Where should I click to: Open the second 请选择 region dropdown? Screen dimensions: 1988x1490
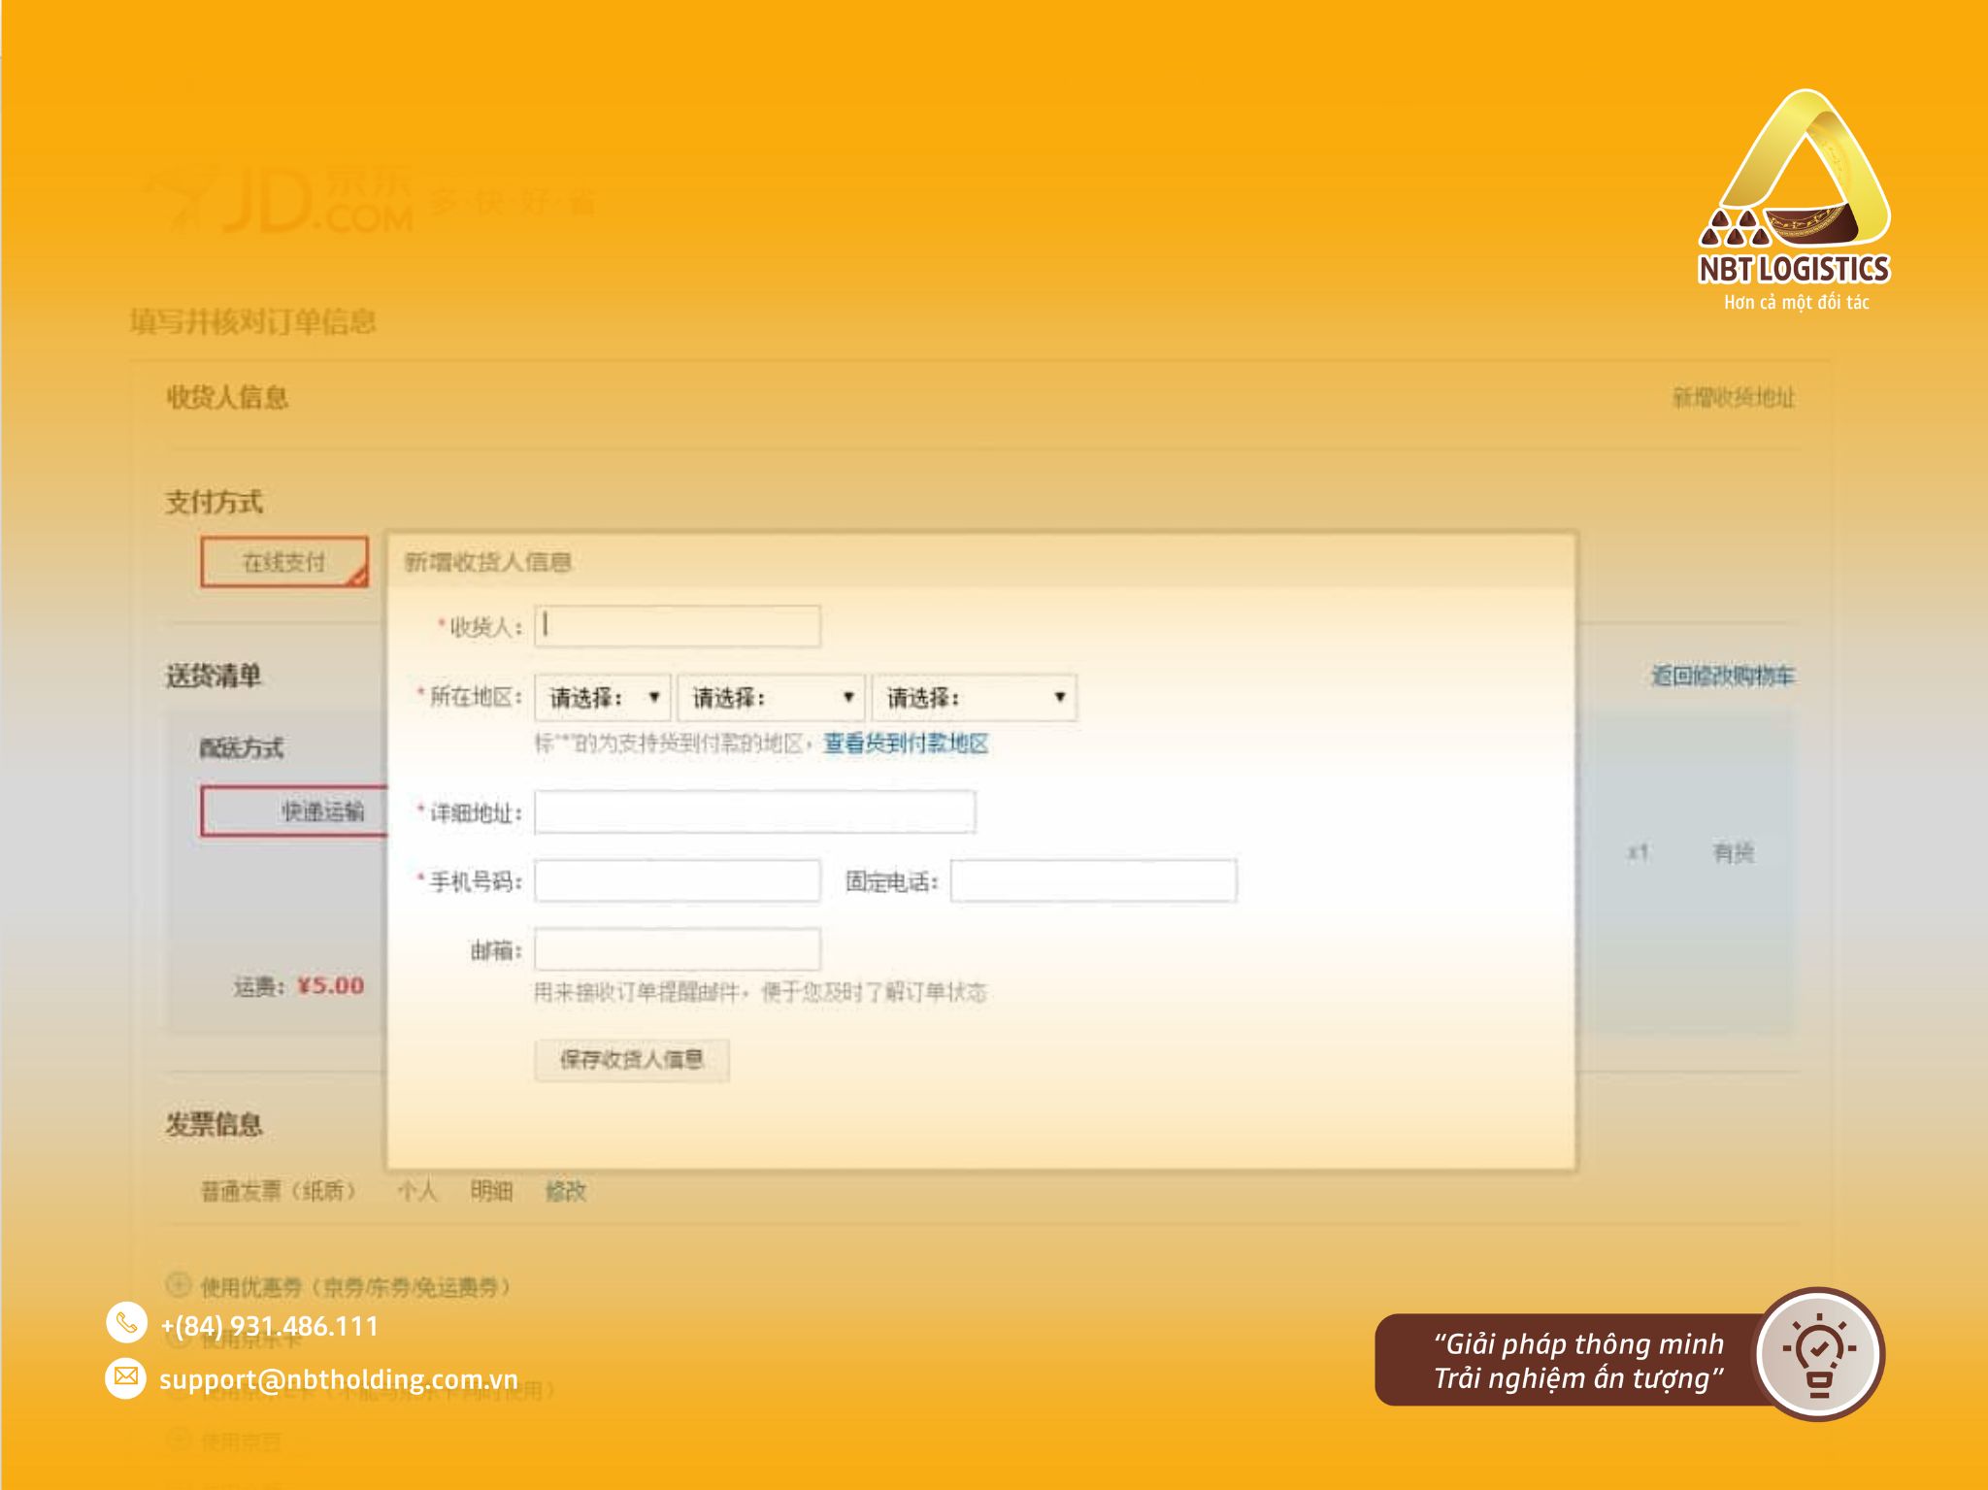tap(771, 697)
